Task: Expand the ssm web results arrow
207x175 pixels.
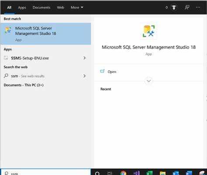Action: point(84,76)
